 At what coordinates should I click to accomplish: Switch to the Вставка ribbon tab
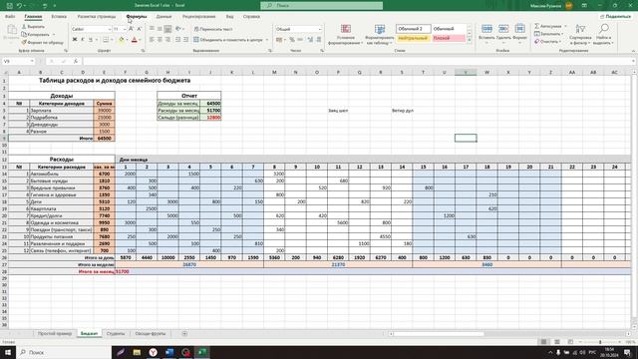pos(59,17)
